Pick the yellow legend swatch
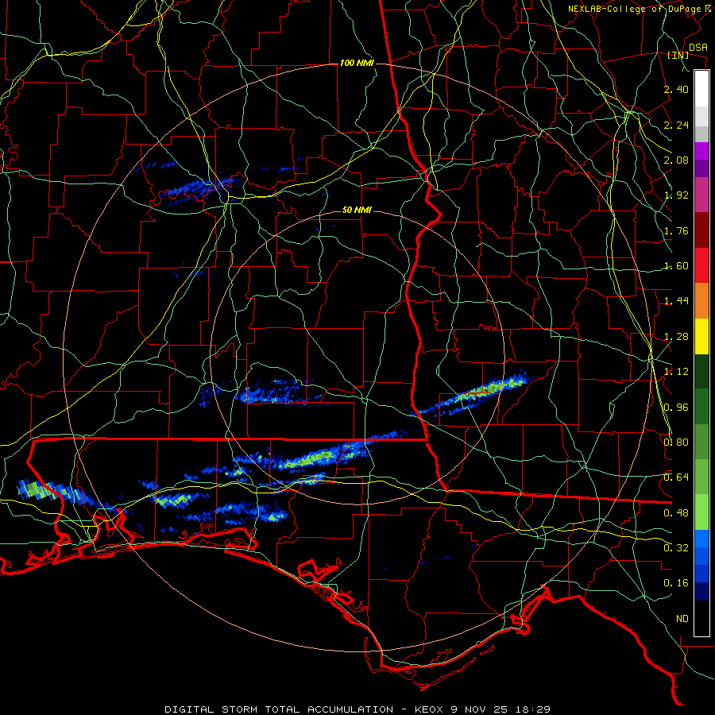The width and height of the screenshot is (715, 715). point(701,336)
